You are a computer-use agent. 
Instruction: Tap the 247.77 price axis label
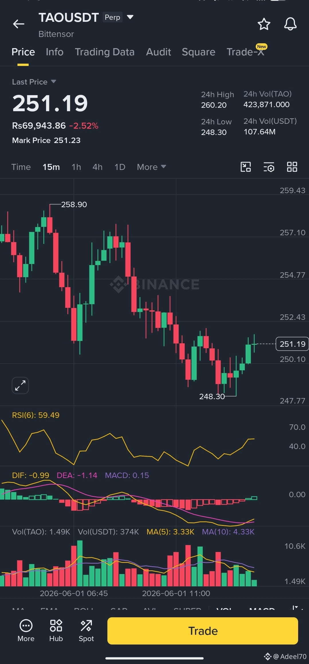[292, 401]
